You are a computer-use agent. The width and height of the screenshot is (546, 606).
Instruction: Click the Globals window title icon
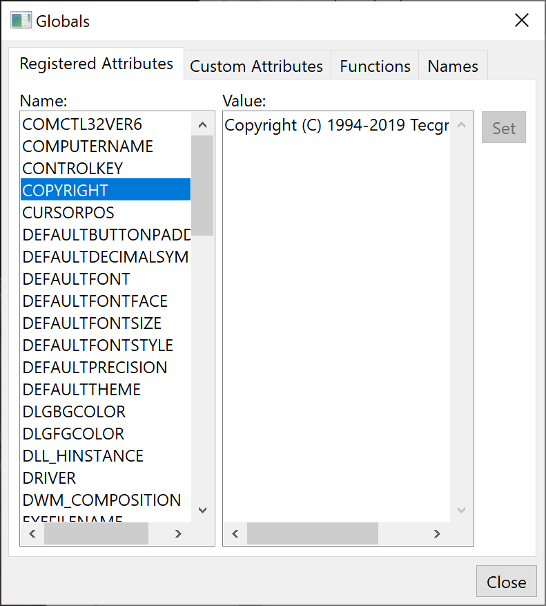[x=21, y=21]
